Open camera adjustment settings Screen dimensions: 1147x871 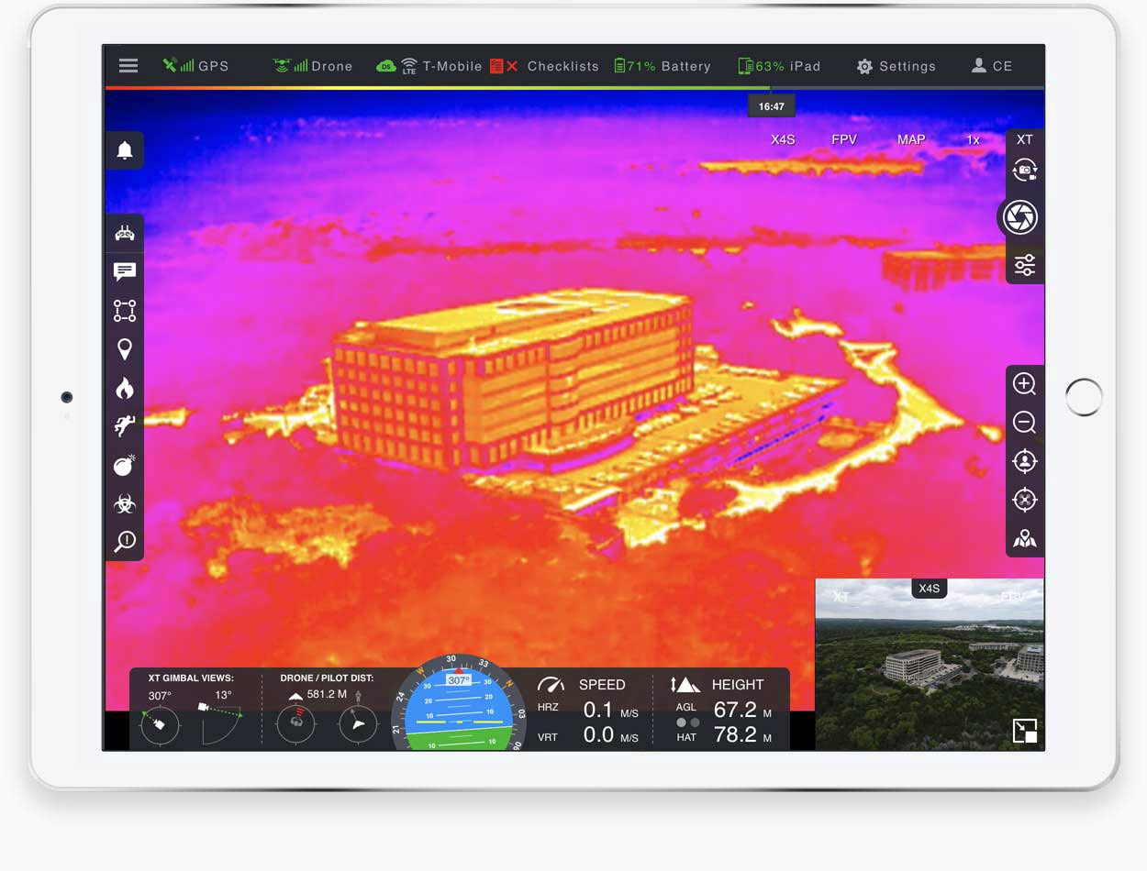pos(1024,265)
